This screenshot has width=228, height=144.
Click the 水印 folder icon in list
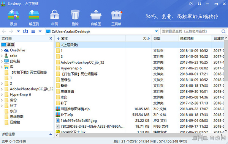[x=58, y=97]
